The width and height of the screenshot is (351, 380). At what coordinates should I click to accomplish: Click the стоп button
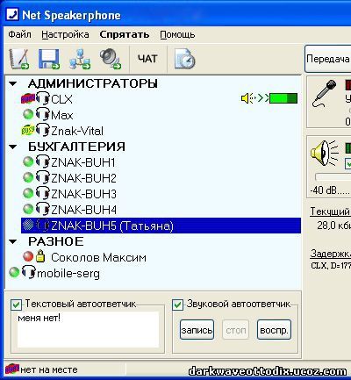click(x=236, y=330)
